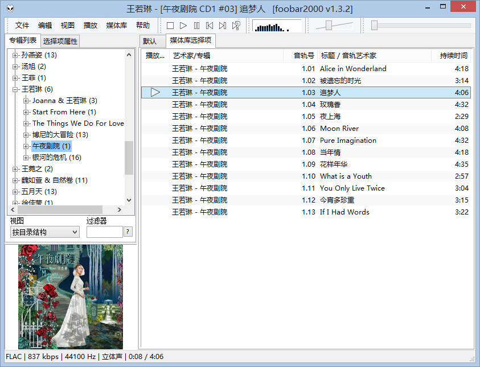Open the 媒体库 menu
The height and width of the screenshot is (367, 480).
(117, 26)
